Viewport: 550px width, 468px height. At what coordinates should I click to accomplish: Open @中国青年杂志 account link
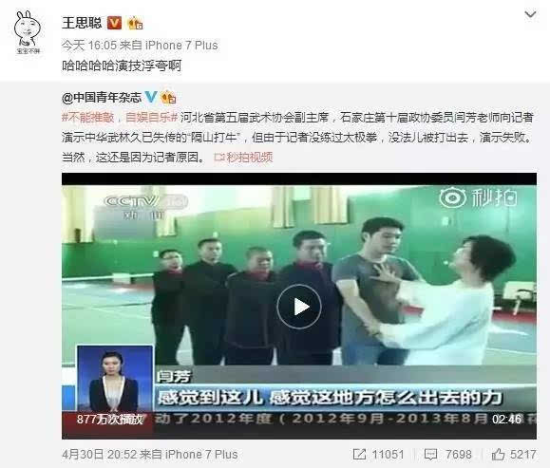click(102, 98)
